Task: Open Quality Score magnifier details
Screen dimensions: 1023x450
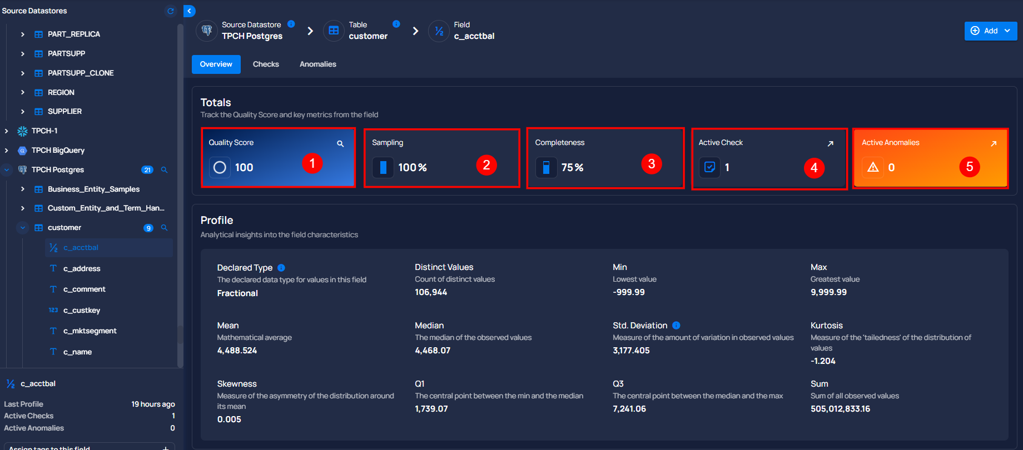Action: pos(340,143)
